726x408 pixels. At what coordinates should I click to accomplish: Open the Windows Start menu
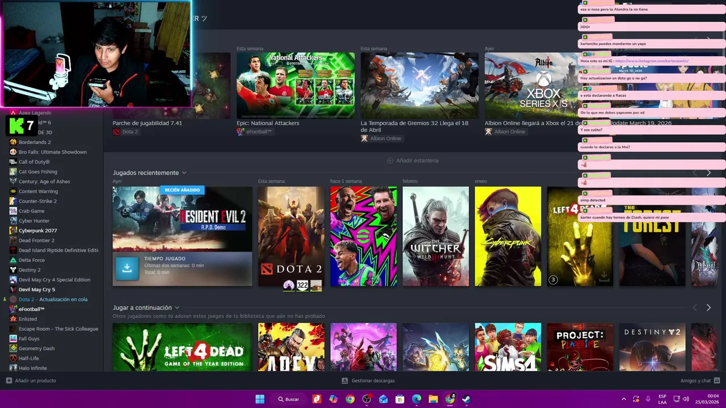click(260, 399)
